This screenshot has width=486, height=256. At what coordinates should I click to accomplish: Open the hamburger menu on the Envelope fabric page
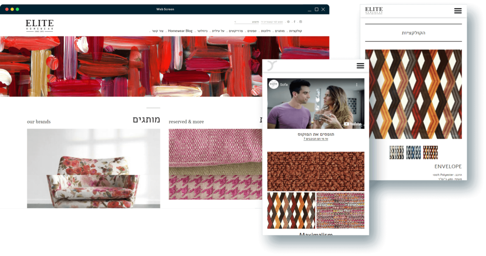coord(458,11)
